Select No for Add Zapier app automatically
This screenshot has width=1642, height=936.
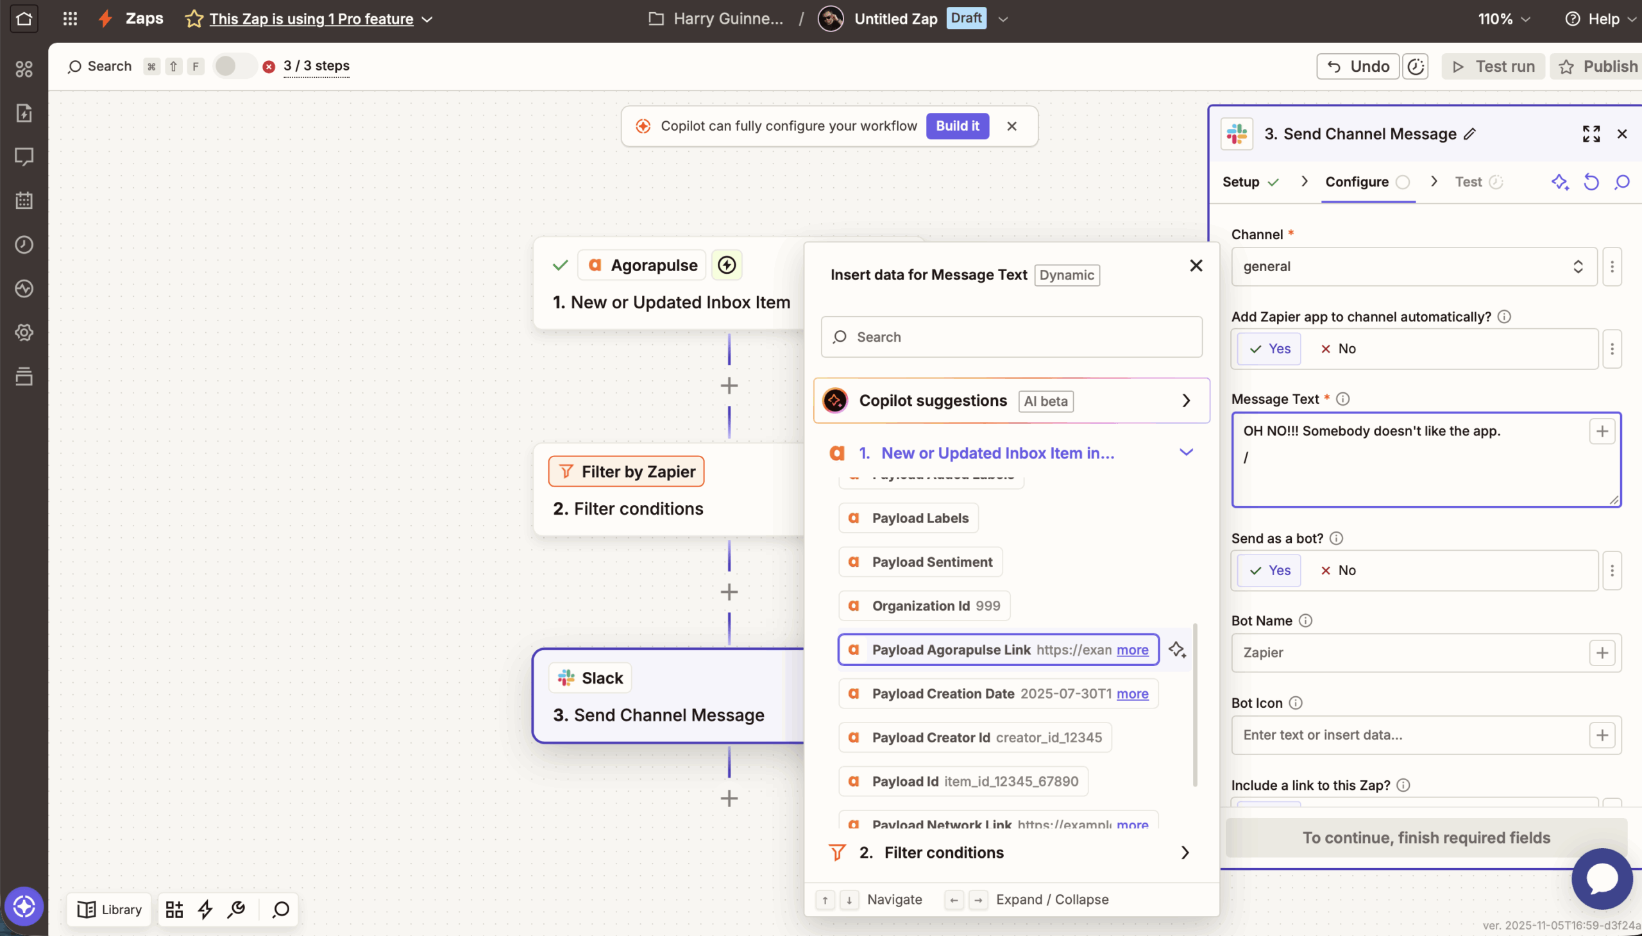coord(1338,348)
